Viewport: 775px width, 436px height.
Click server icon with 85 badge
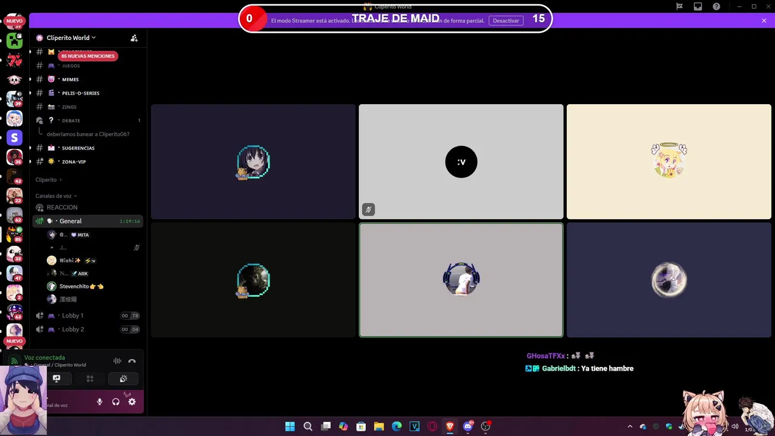tap(15, 234)
